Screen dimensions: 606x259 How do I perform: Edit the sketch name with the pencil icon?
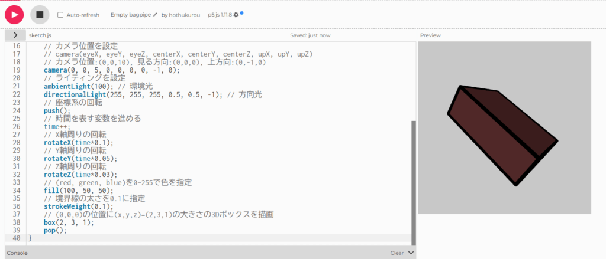(x=155, y=15)
